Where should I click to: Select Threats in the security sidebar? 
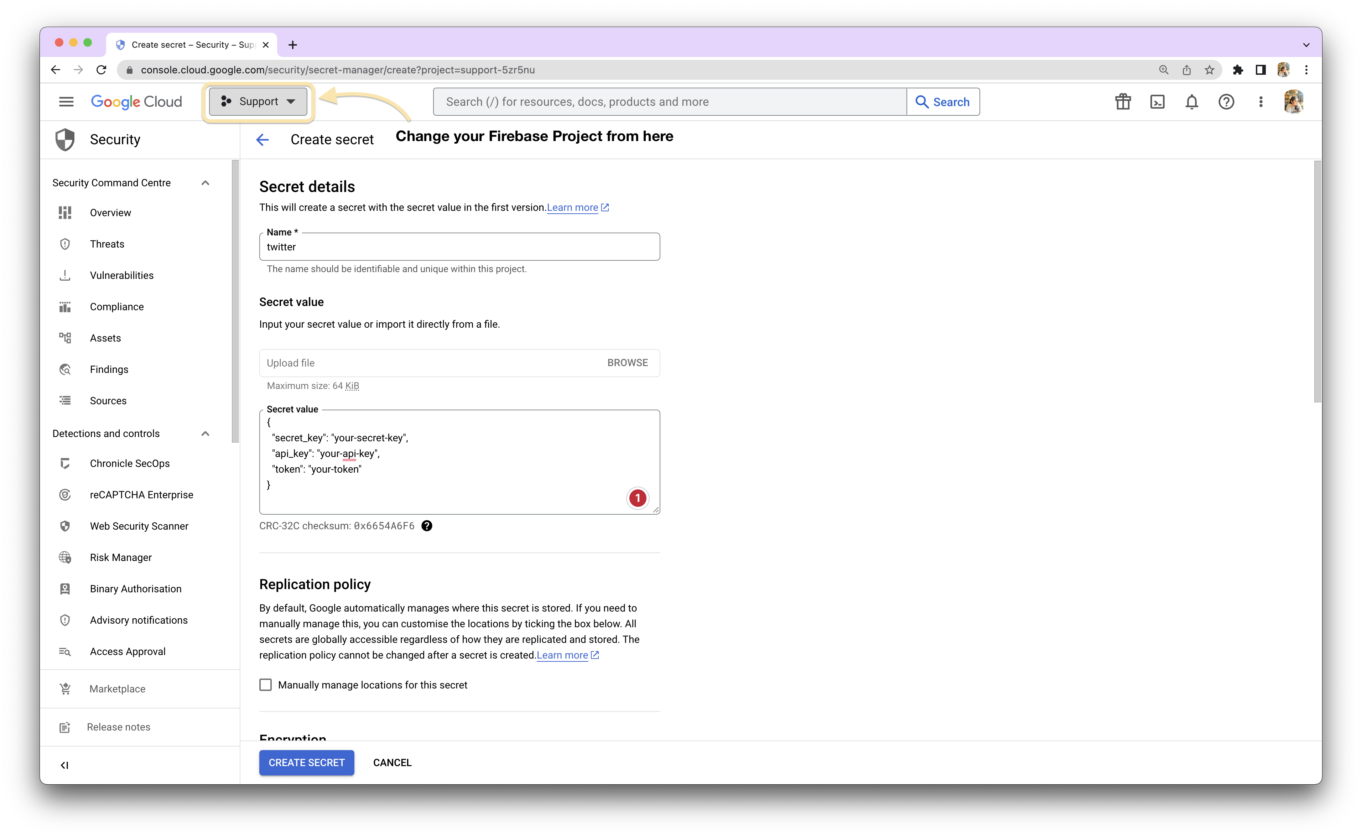[x=106, y=243]
